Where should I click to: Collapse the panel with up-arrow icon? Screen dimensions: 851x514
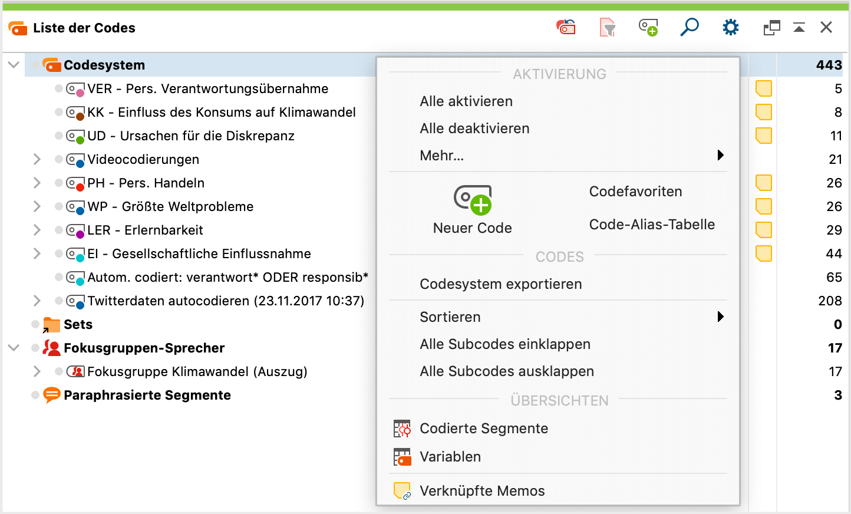coord(799,28)
